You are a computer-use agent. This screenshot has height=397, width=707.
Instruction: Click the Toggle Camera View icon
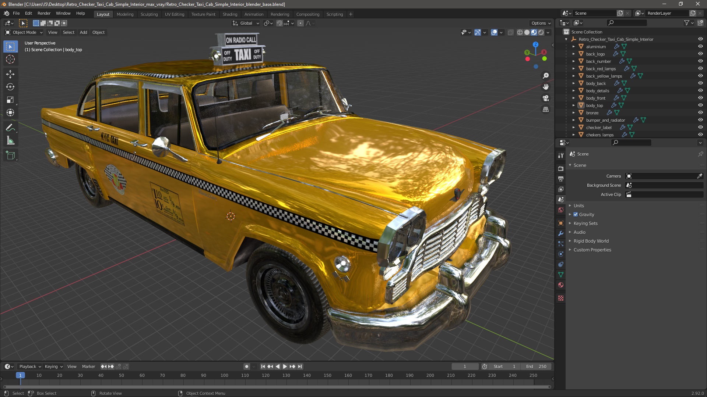(x=546, y=98)
